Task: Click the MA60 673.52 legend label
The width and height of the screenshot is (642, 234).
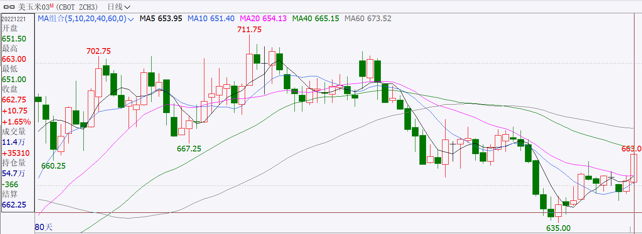Action: click(368, 19)
